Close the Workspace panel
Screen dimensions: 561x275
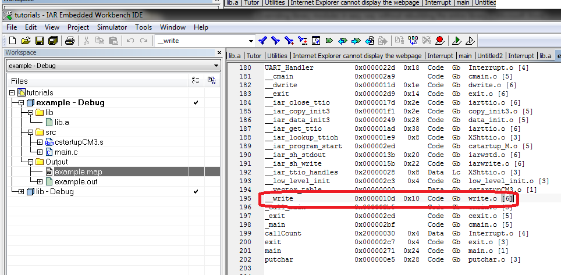point(219,52)
